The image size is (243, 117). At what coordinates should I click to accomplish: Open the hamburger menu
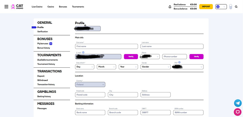[6, 6]
